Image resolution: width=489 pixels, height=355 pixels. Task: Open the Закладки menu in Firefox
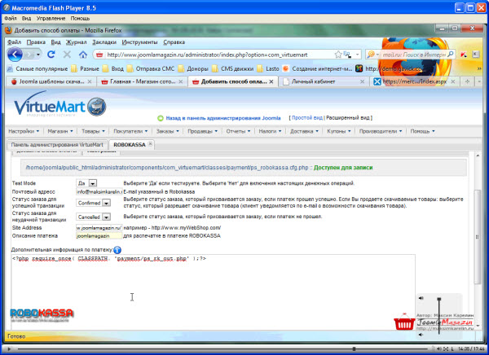(104, 41)
